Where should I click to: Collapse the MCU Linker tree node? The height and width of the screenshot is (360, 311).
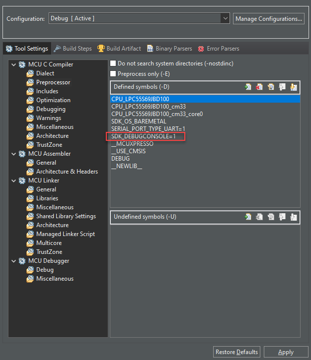tap(14, 181)
